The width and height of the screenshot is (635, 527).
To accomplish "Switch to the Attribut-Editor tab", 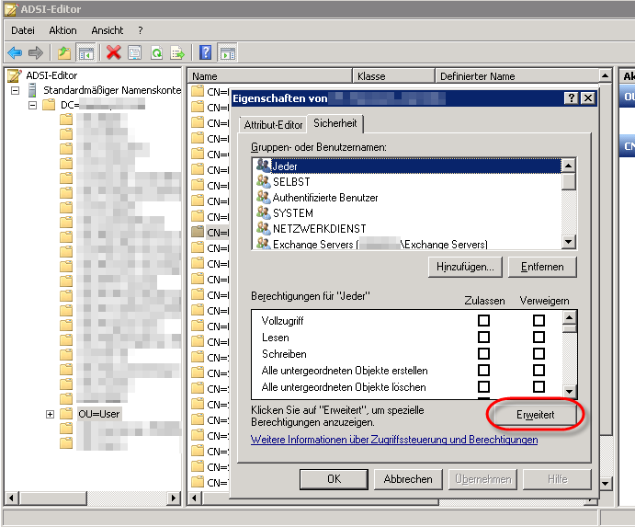I will [x=273, y=123].
